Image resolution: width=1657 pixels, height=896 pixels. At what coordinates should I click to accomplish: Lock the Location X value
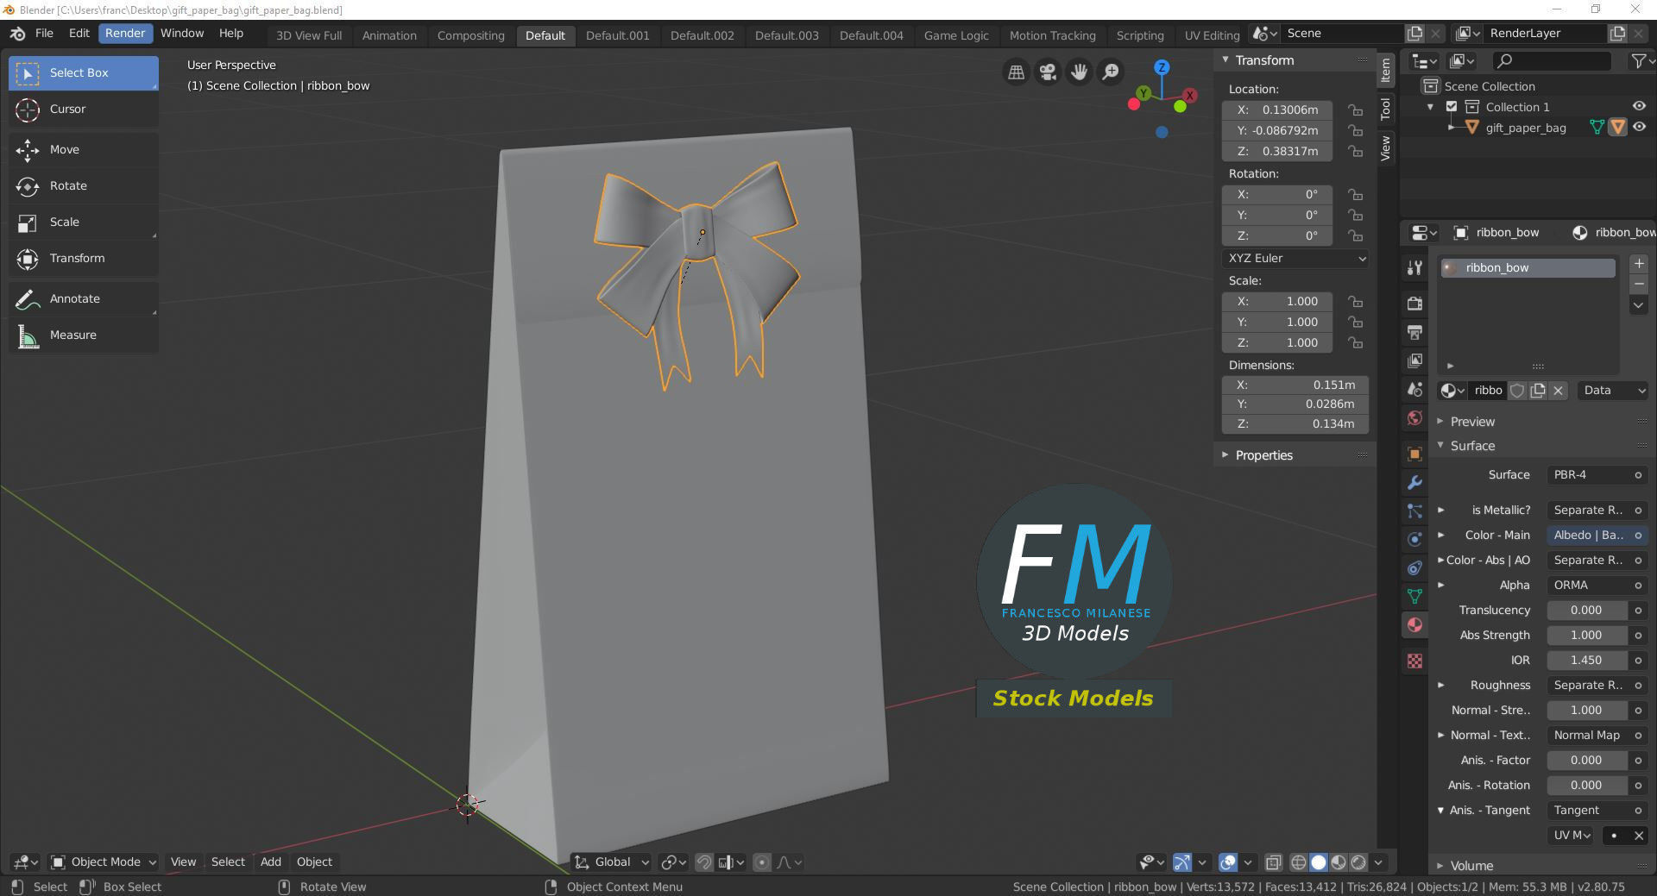coord(1356,110)
